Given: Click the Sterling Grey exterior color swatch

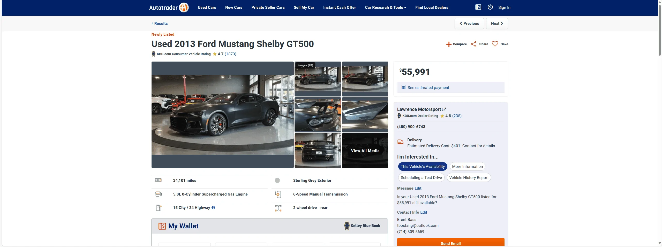Looking at the screenshot, I should (x=277, y=181).
